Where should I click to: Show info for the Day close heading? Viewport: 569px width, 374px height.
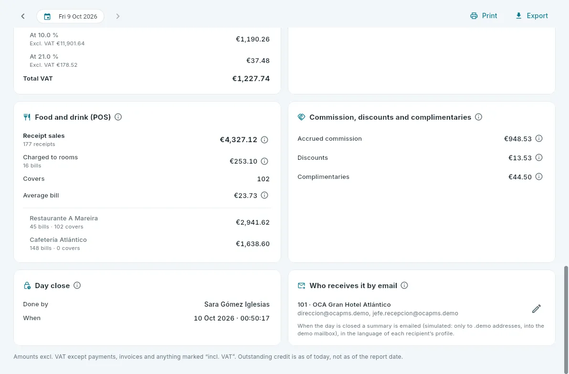tap(77, 285)
